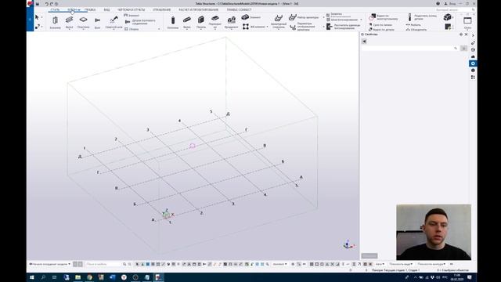
Task: Click the Tekla Structures taskbar icon
Action: click(x=158, y=277)
